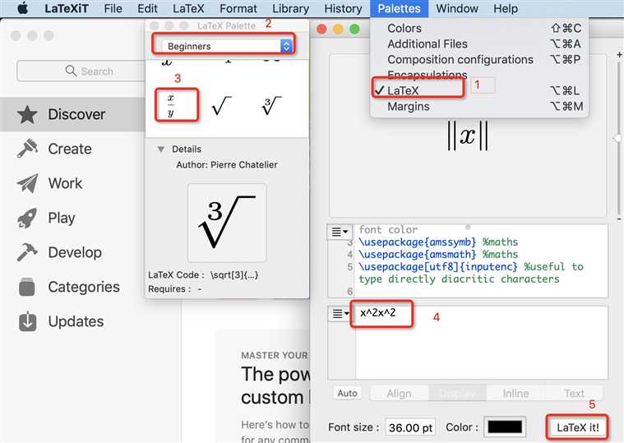This screenshot has width=624, height=443.
Task: Open Discover in App Store sidebar
Action: point(72,114)
